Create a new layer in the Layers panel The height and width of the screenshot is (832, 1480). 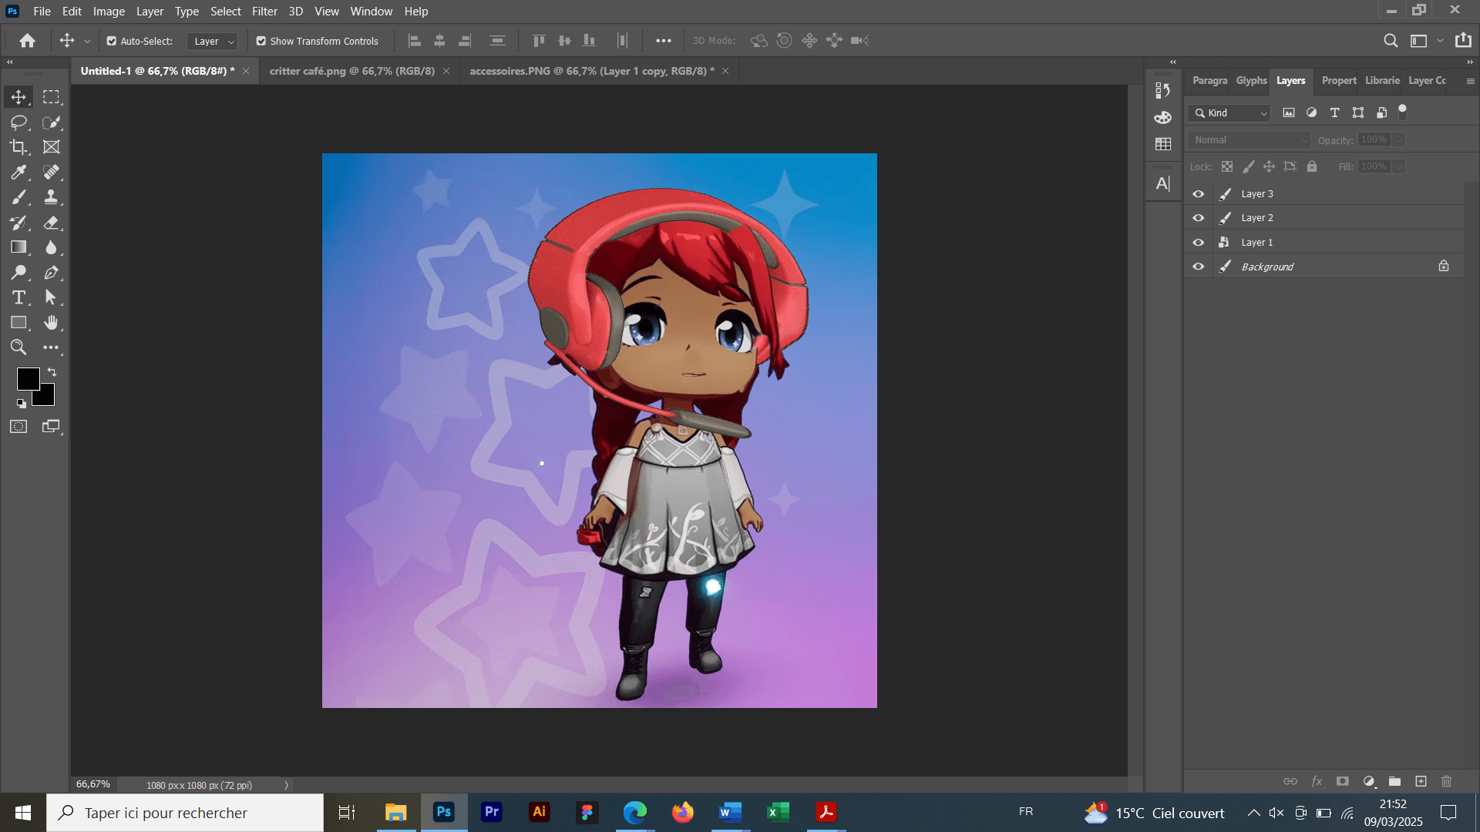(x=1421, y=781)
